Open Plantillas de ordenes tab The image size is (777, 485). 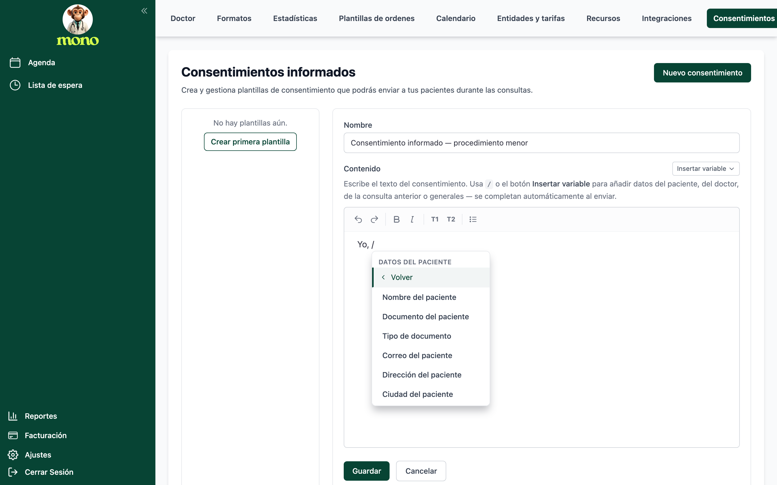(x=377, y=18)
